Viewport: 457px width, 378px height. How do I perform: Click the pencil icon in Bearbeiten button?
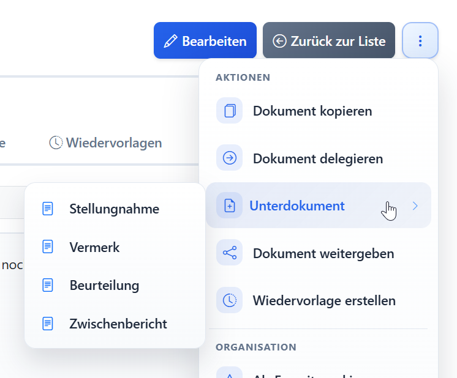(x=170, y=41)
